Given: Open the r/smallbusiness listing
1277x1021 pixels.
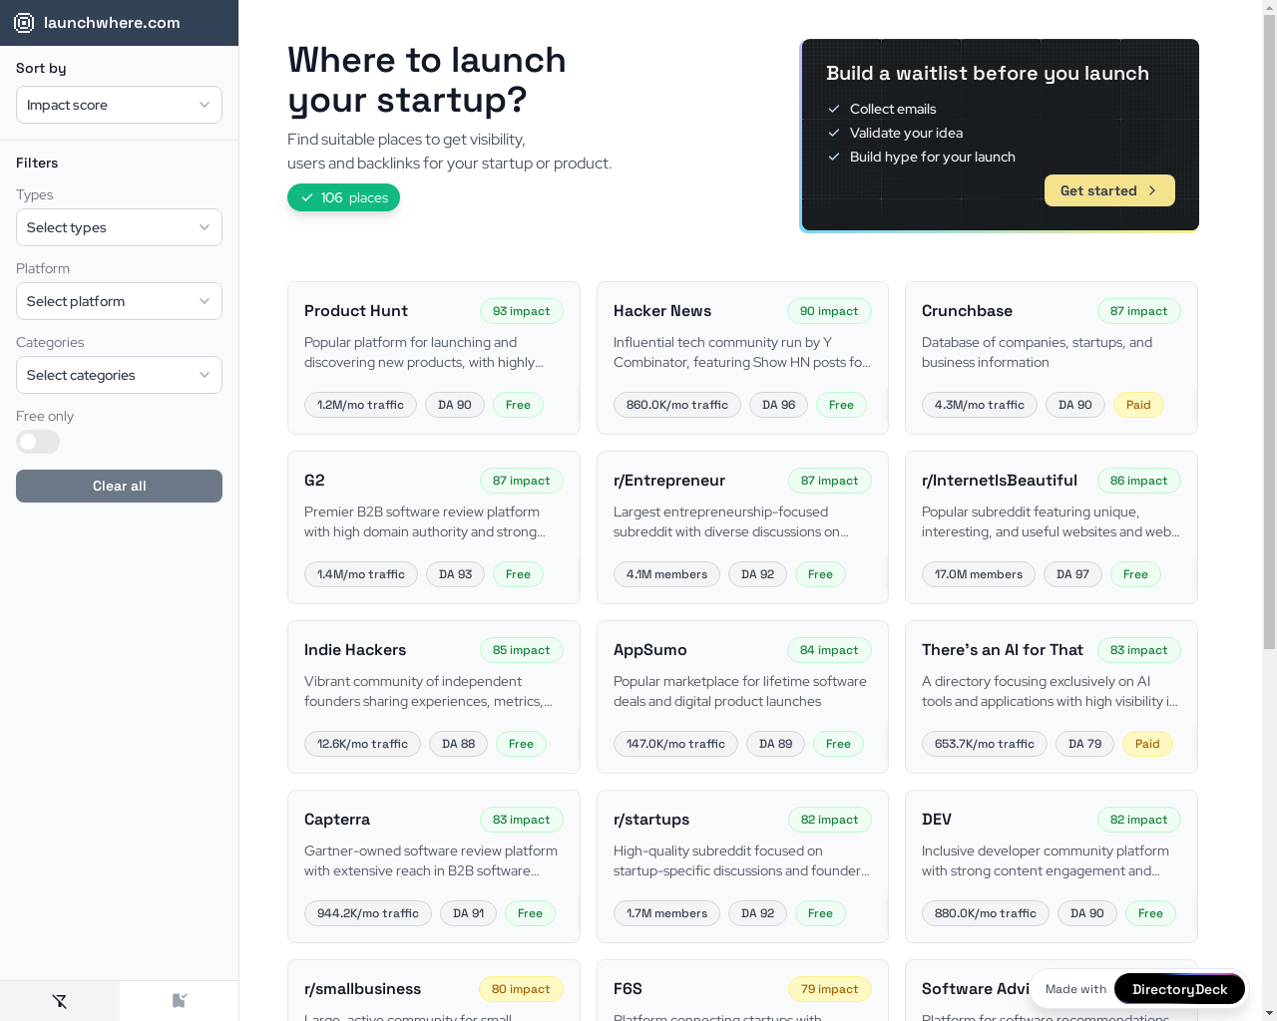Looking at the screenshot, I should pyautogui.click(x=433, y=990).
